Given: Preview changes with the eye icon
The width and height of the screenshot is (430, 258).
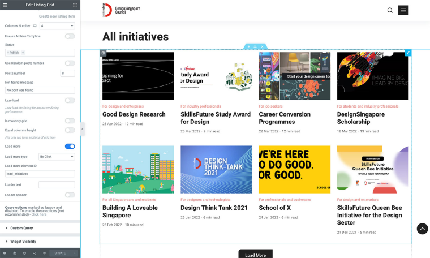Looking at the screenshot, I should 44,253.
